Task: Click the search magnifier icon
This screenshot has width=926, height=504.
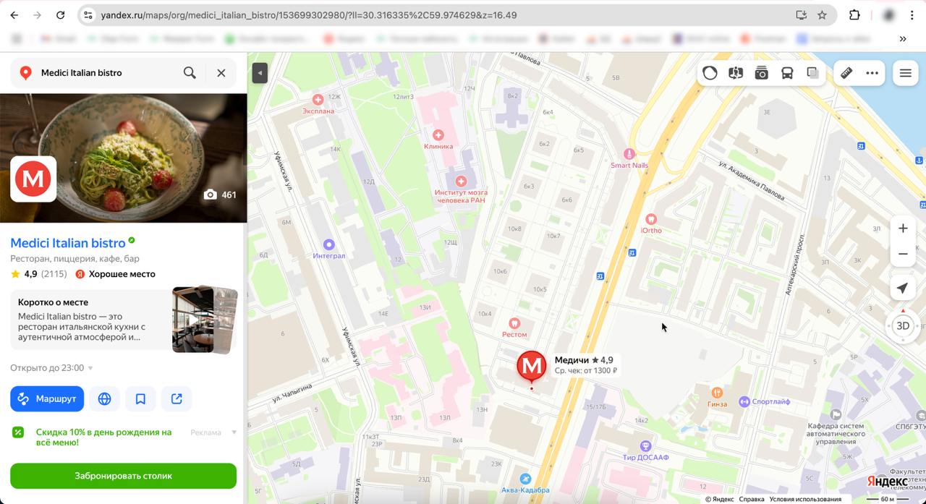Action: [190, 72]
